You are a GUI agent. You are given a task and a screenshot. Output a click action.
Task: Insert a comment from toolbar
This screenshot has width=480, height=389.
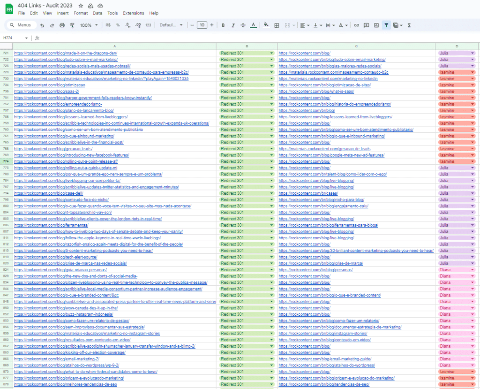367,25
